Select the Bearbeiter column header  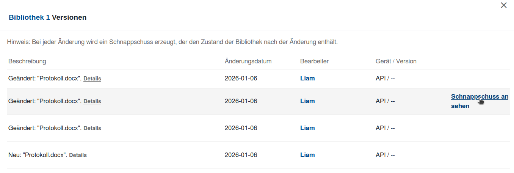314,61
